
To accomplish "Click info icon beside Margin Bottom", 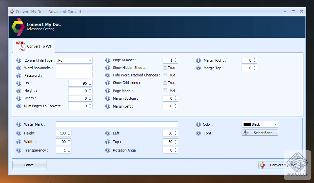I will click(108, 99).
